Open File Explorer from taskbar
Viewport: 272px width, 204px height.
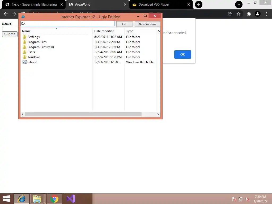point(37,199)
